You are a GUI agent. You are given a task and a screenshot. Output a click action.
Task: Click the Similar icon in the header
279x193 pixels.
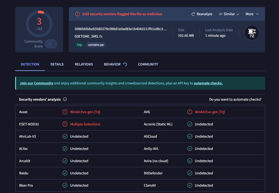click(220, 14)
